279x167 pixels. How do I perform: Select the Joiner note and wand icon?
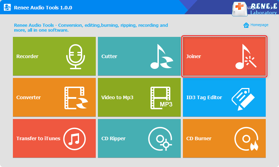tap(246, 57)
